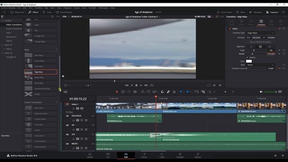
Task: Open the viewer zoom percentage dropdown
Action: pos(66,17)
